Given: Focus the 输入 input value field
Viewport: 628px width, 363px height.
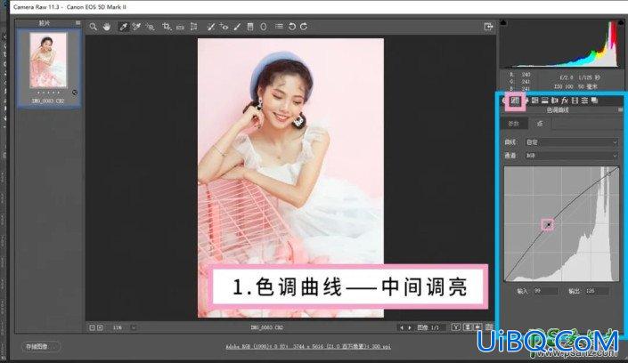Looking at the screenshot, I should click(545, 291).
